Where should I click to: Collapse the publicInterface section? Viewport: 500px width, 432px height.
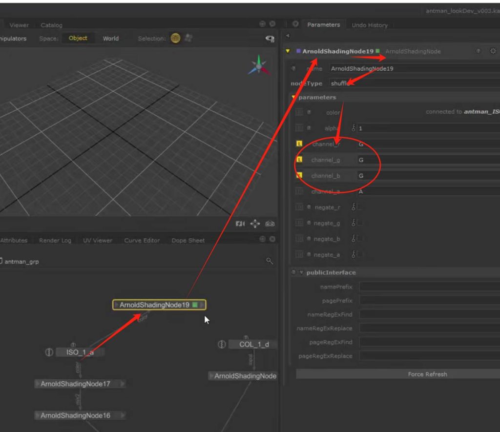(301, 272)
